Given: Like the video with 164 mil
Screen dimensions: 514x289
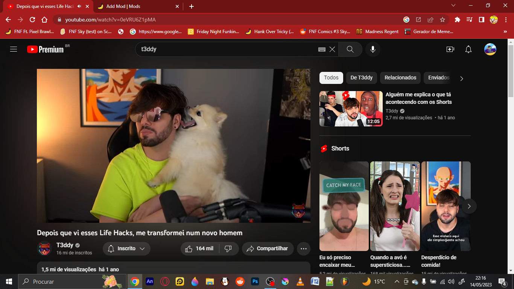Looking at the screenshot, I should click(199, 249).
